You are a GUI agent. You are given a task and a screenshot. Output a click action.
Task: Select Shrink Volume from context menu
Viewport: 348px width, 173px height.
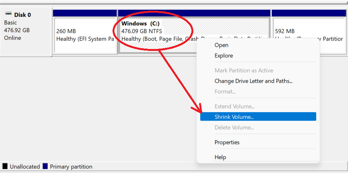pos(234,117)
